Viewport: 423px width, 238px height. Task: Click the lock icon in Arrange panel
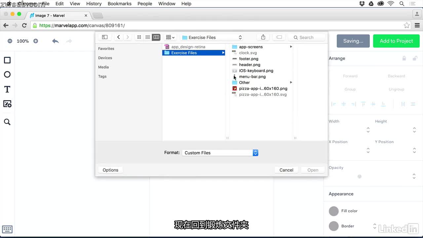(x=404, y=59)
